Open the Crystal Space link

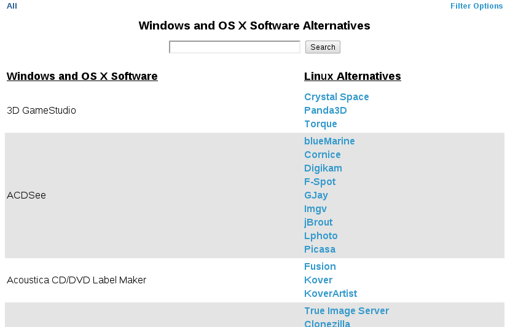pyautogui.click(x=336, y=97)
